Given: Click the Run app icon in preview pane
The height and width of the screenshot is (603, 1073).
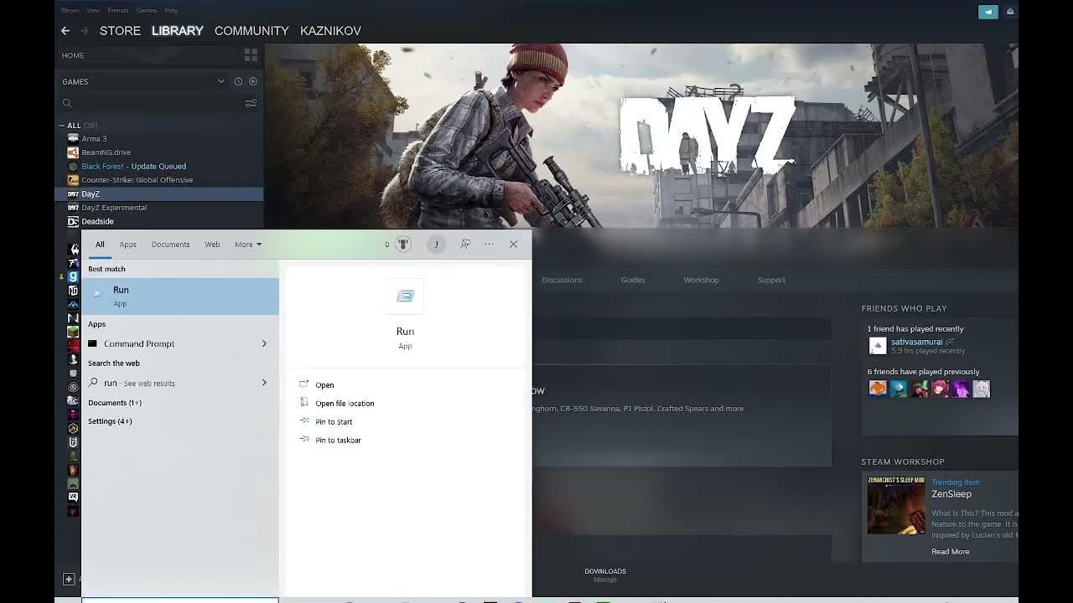Looking at the screenshot, I should (x=406, y=296).
